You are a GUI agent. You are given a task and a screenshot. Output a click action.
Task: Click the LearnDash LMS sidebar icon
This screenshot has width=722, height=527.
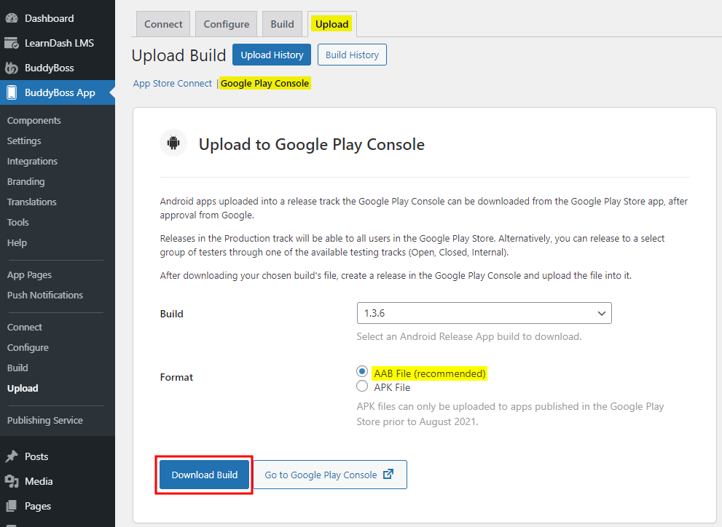click(x=12, y=43)
